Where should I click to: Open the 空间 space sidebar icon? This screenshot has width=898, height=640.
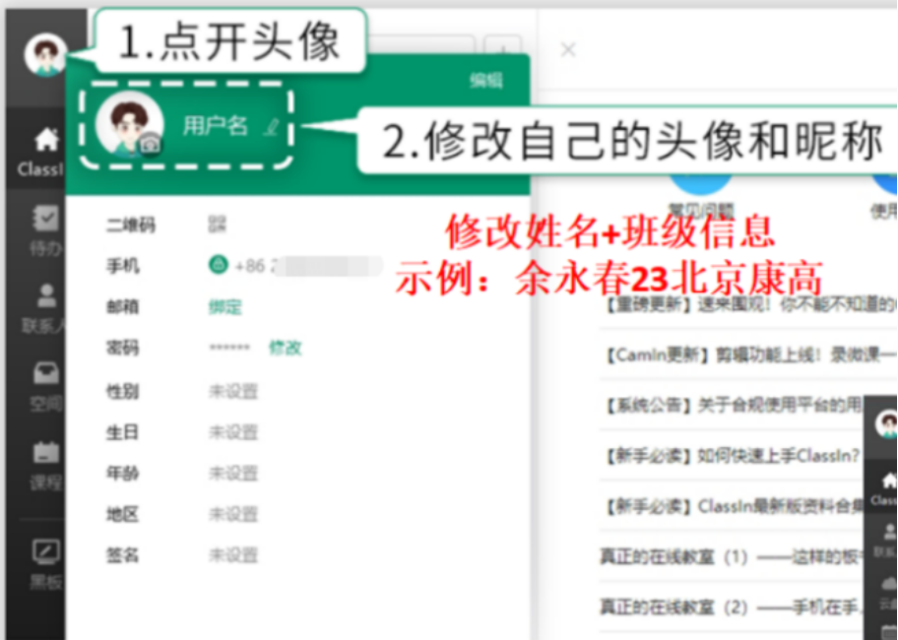pos(45,385)
